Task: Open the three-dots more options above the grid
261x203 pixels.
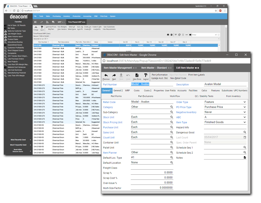Action: (x=187, y=35)
